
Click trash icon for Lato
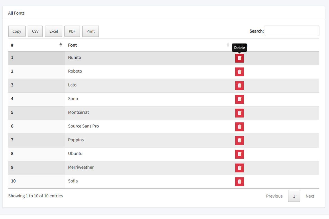[x=239, y=86]
